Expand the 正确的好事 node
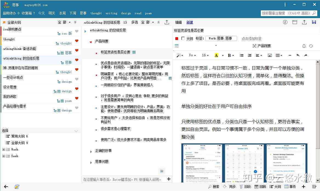The image size is (320, 191). pyautogui.click(x=91, y=151)
